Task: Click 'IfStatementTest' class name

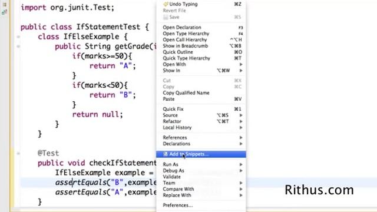Action: [108, 26]
